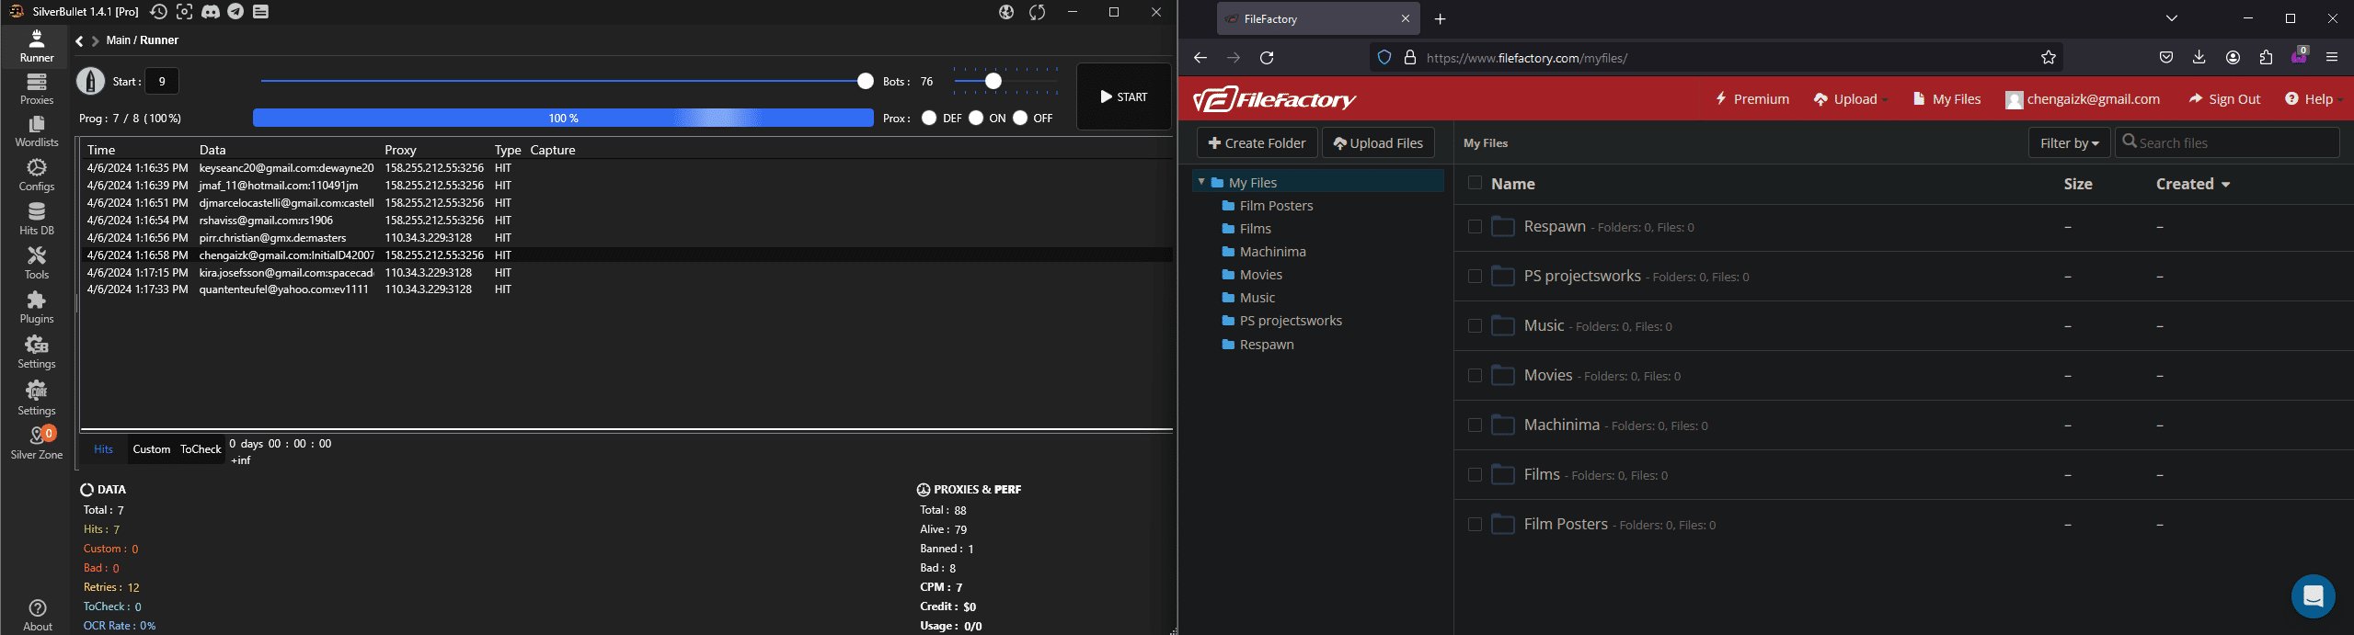This screenshot has width=2354, height=635.
Task: Open the Help dropdown in FileFactory header
Action: pyautogui.click(x=2313, y=99)
